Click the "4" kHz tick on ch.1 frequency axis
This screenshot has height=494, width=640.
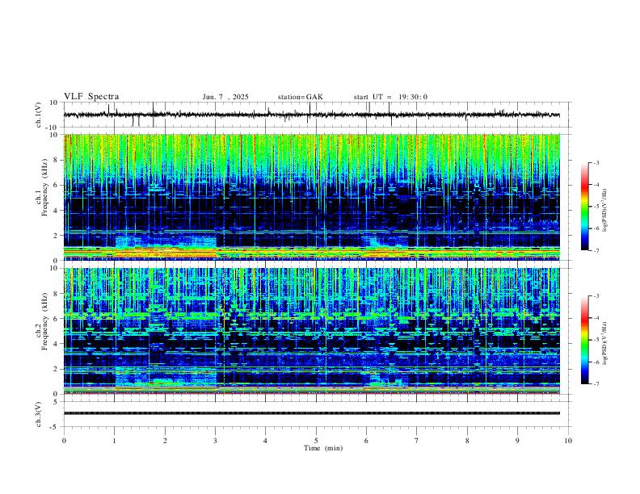click(x=56, y=210)
